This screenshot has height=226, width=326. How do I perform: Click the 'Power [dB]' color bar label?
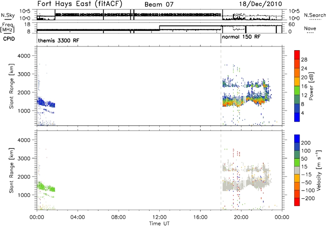311,86
